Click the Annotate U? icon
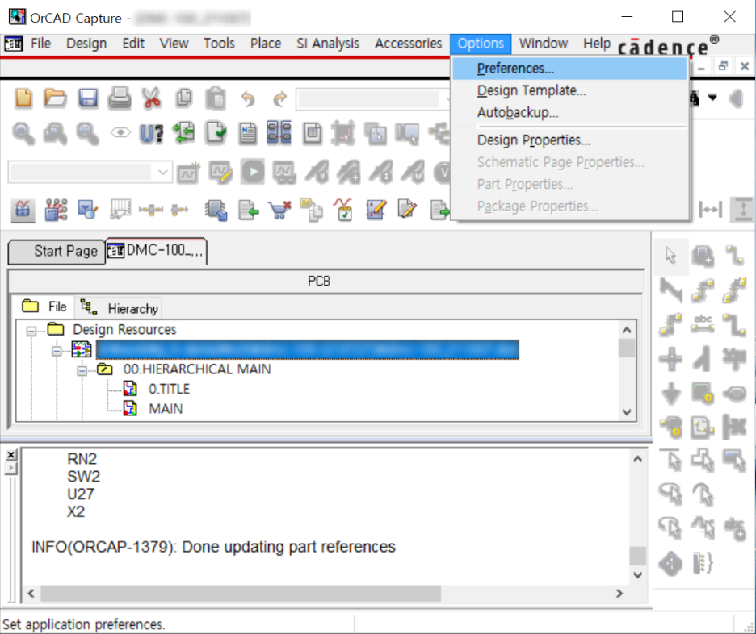Image resolution: width=756 pixels, height=634 pixels. (x=151, y=134)
